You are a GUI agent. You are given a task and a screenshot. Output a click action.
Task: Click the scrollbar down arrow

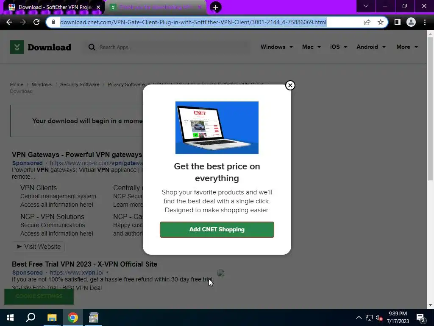pos(430,305)
